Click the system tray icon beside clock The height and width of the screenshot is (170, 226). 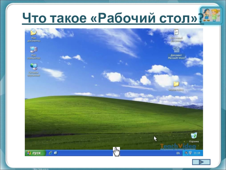pos(190,153)
